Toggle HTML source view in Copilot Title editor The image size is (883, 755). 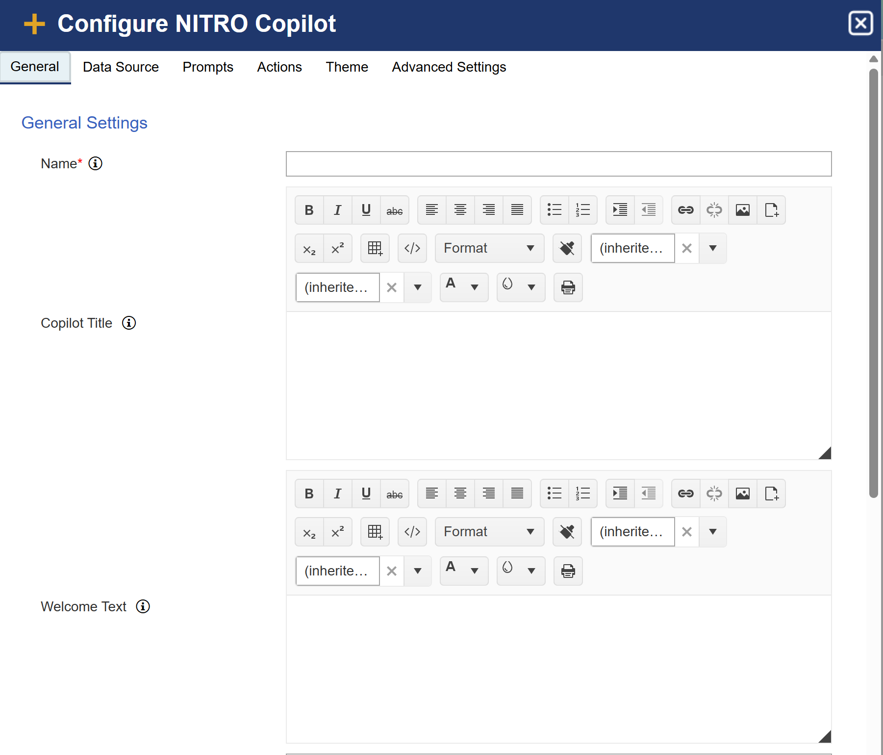point(412,248)
